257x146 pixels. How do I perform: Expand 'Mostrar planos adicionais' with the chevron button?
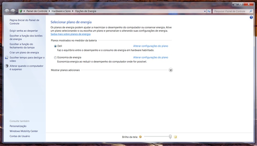click(x=171, y=70)
